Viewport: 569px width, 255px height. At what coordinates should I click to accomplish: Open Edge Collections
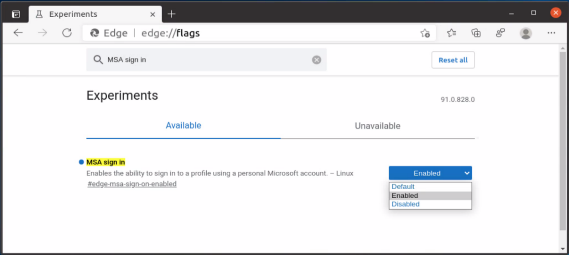pyautogui.click(x=476, y=33)
